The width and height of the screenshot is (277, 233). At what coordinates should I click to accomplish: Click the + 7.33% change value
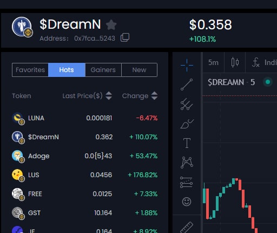pyautogui.click(x=146, y=194)
